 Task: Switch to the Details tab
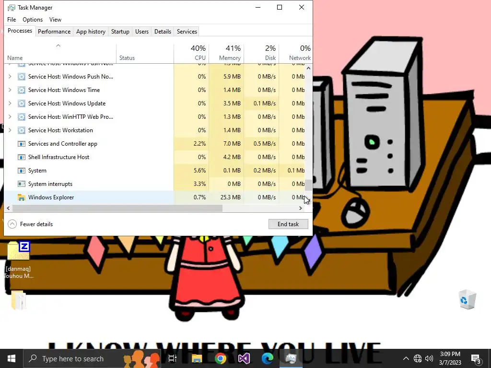click(163, 32)
